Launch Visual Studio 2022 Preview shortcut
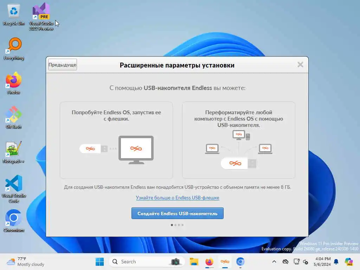 41,16
